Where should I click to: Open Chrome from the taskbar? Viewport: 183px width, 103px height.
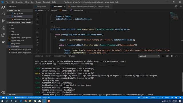point(25,101)
